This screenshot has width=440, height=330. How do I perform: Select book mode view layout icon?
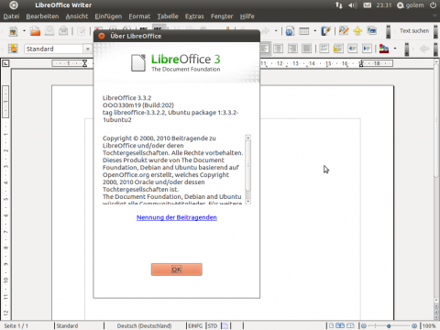pos(350,325)
